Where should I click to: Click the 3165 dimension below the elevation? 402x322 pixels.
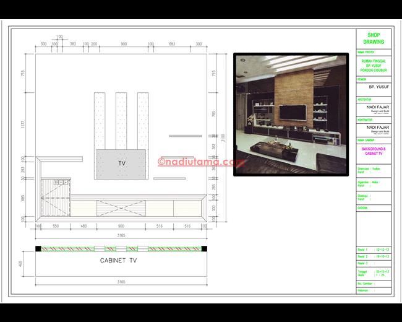pyautogui.click(x=121, y=236)
